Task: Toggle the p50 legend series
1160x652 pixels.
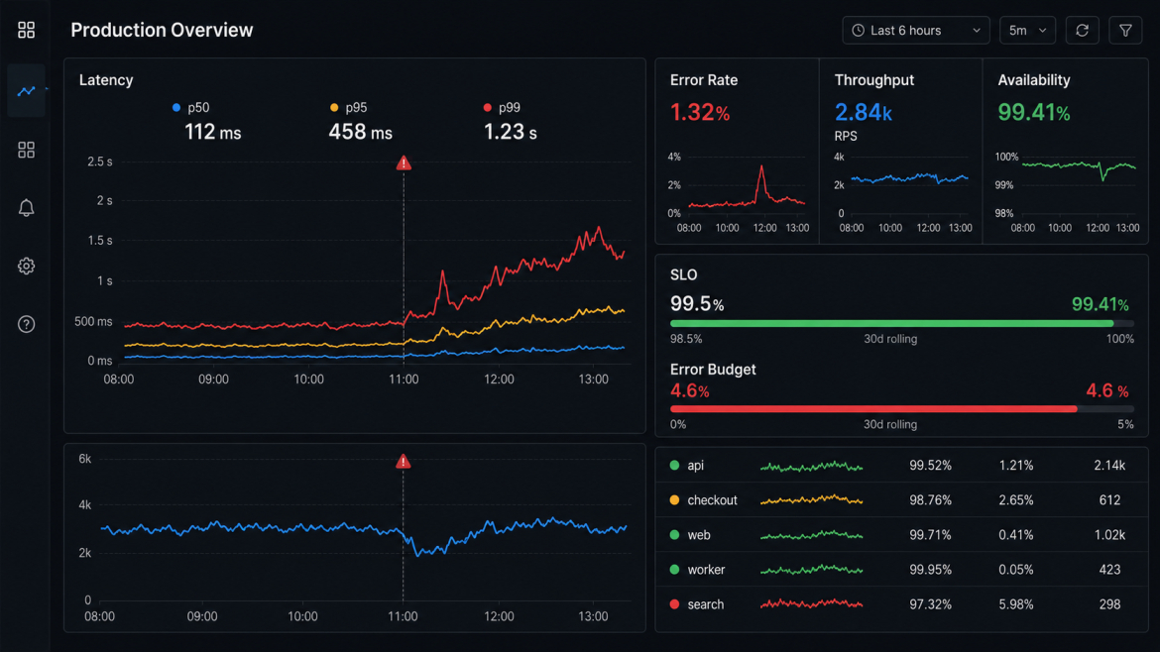Action: click(191, 107)
